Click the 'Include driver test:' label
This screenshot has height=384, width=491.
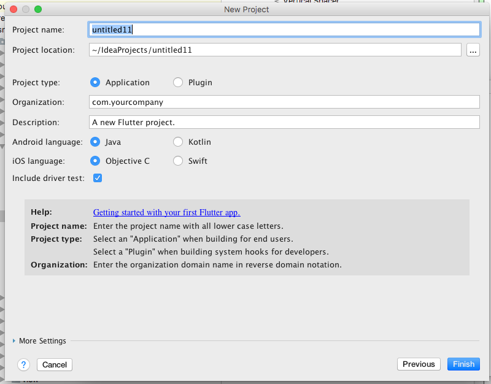(x=48, y=179)
